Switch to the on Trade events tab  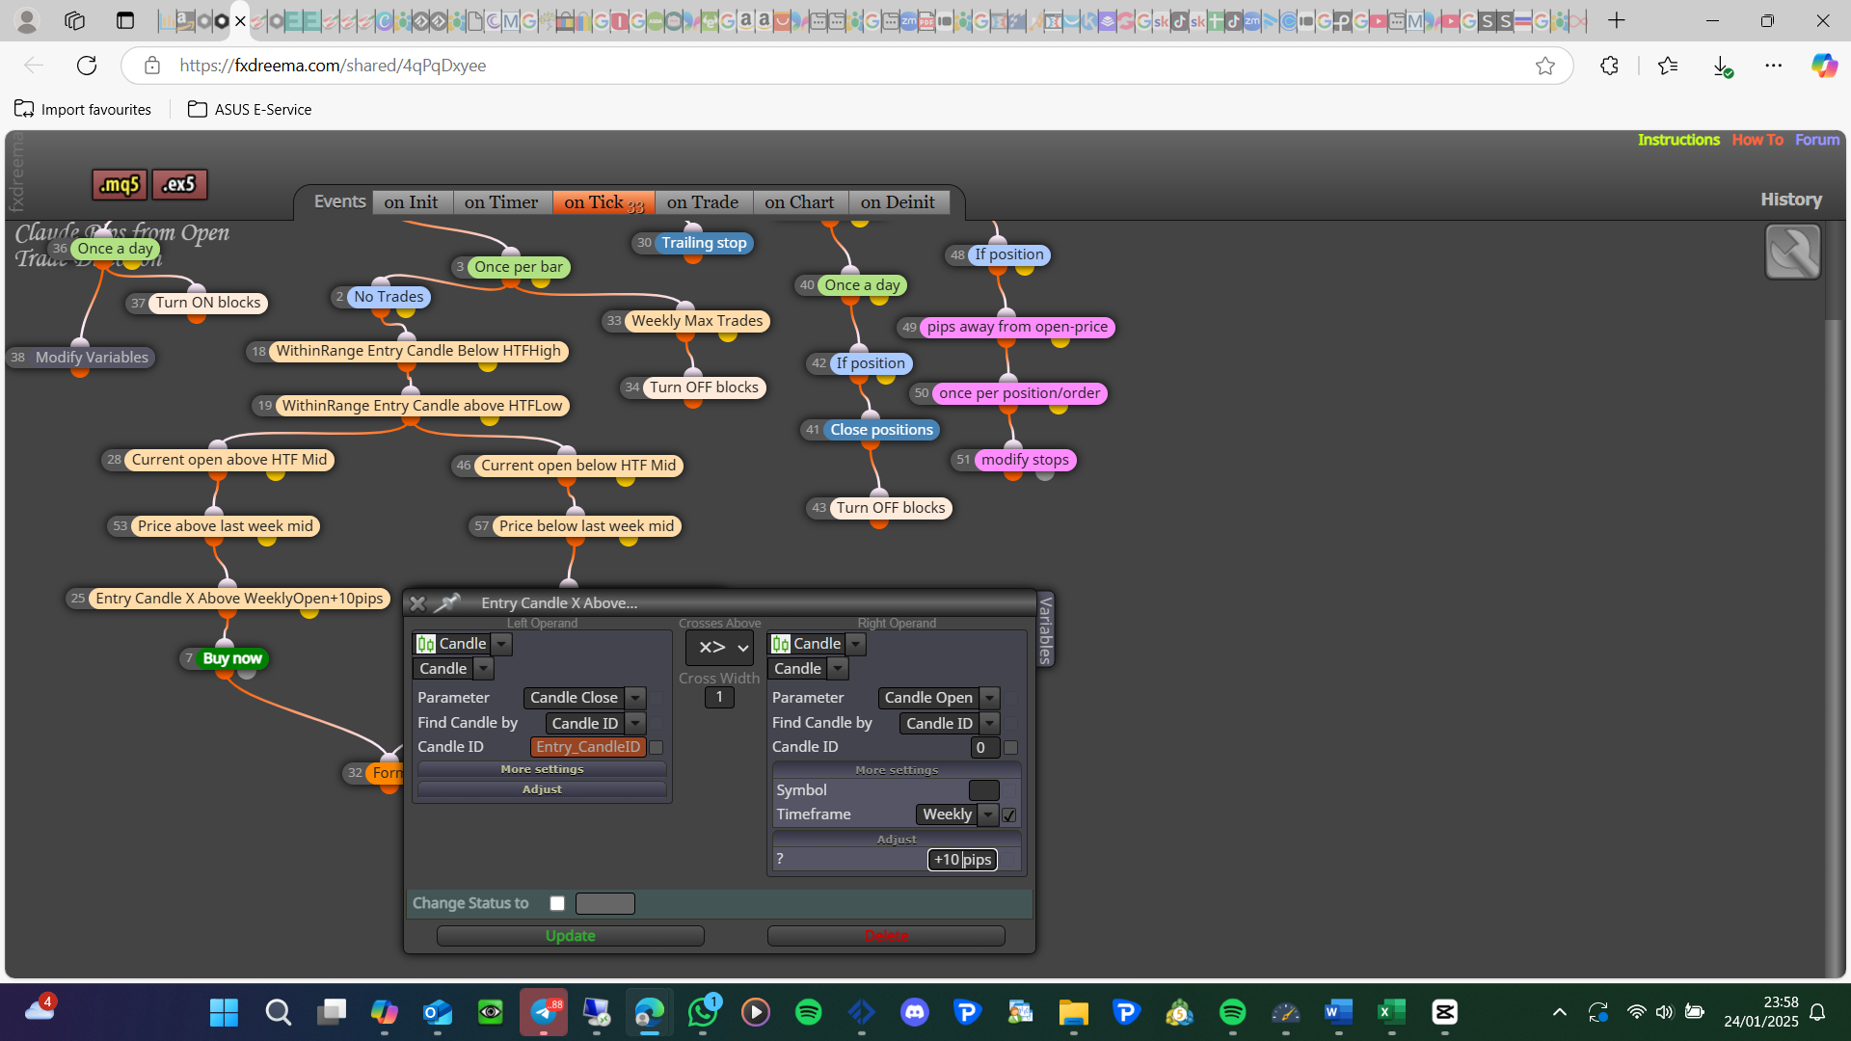703,202
